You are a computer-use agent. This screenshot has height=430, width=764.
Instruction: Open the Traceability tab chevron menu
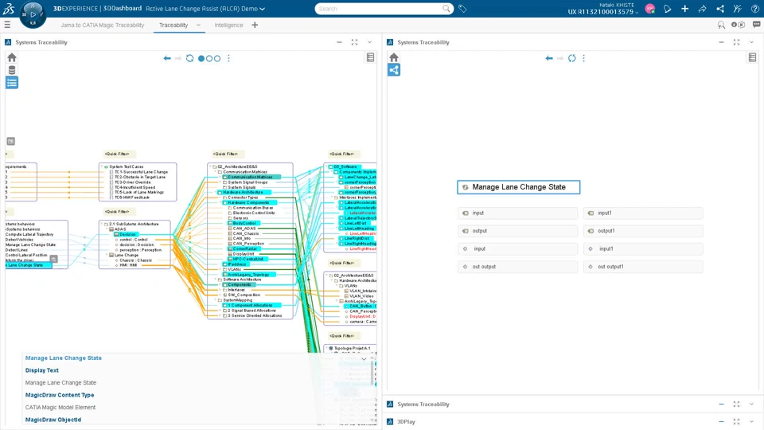point(198,25)
